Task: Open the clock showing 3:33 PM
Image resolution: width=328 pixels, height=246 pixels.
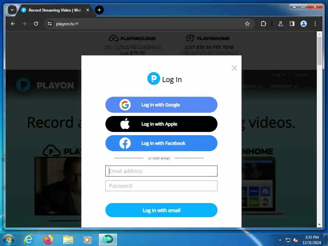Action: 312,240
